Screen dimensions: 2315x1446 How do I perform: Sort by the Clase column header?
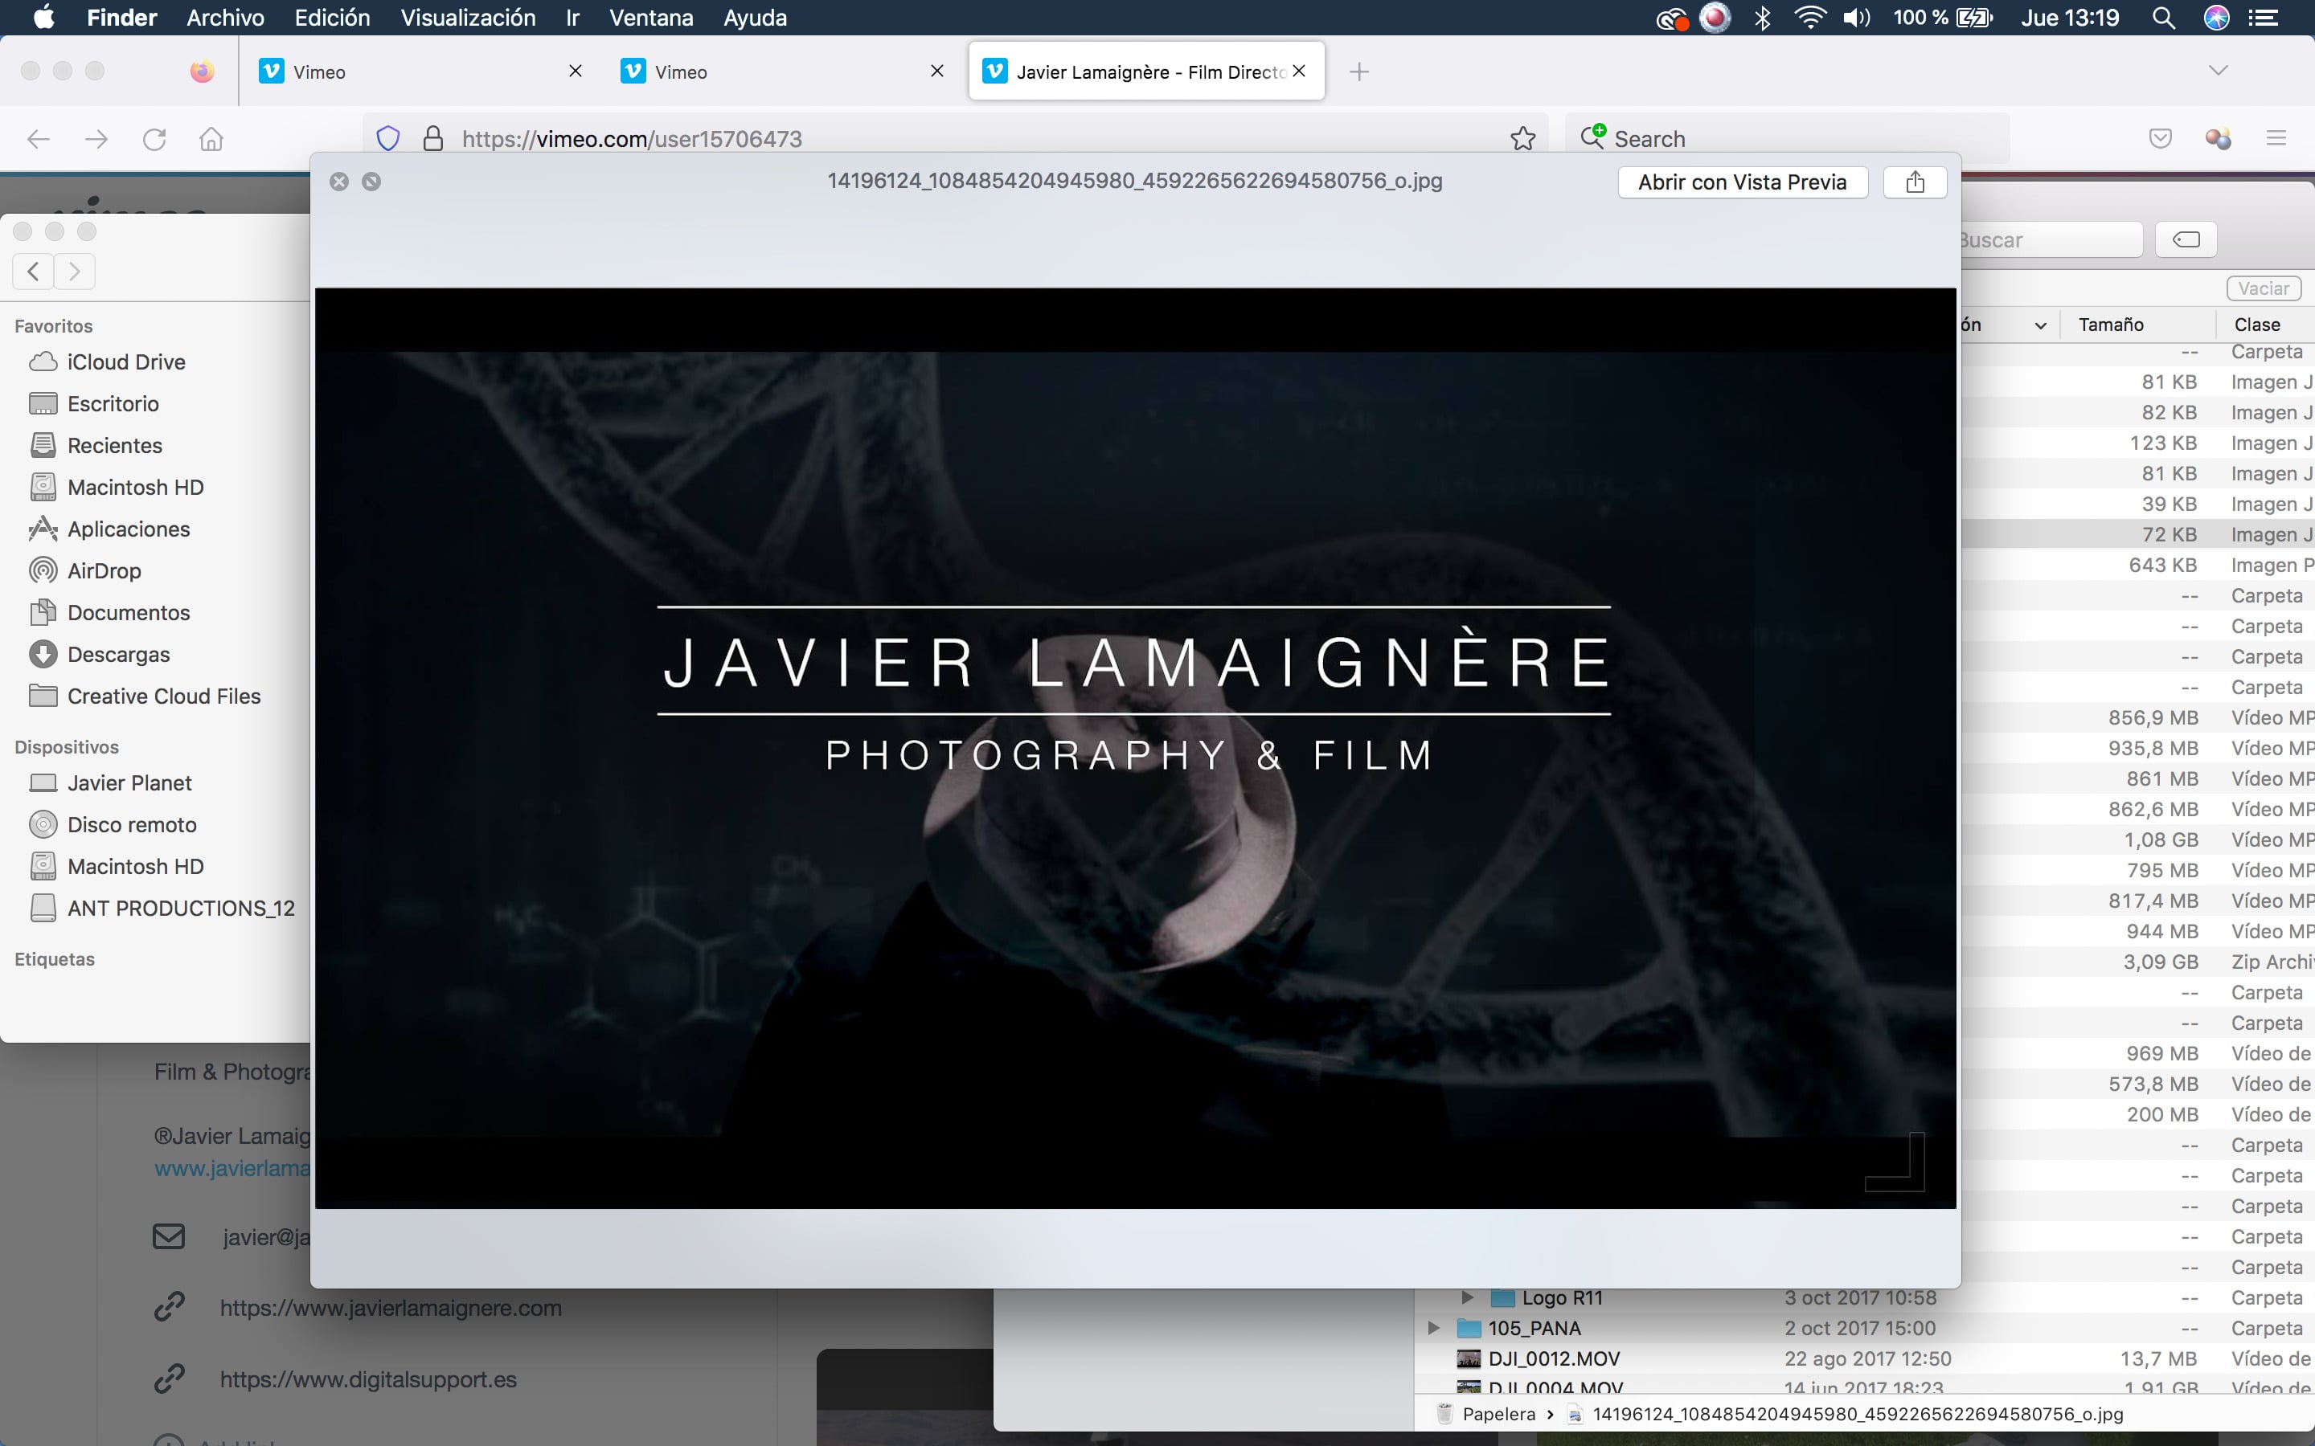tap(2256, 325)
